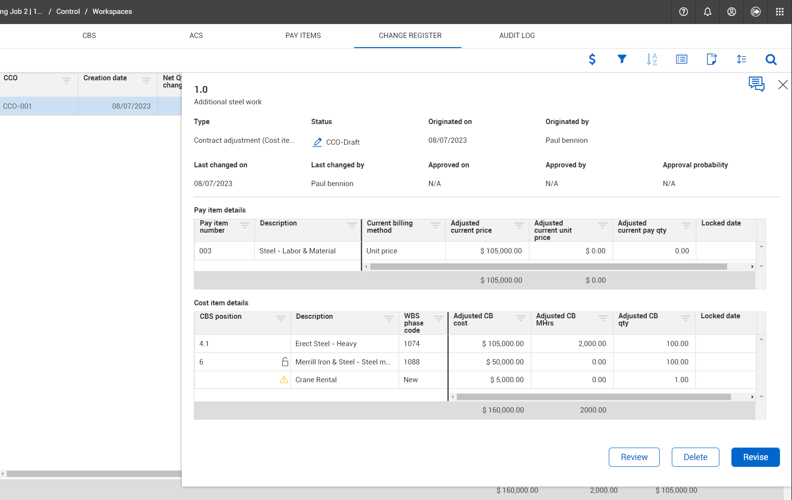Screen dimensions: 792x500
Task: Open the Adjusted CB cost column filter
Action: pyautogui.click(x=520, y=318)
